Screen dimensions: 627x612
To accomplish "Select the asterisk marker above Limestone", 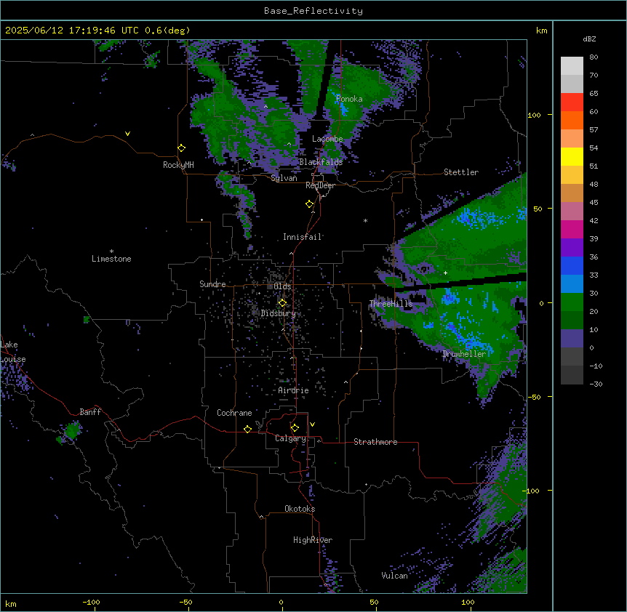I will [x=111, y=251].
